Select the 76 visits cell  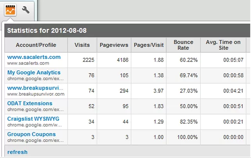(91, 75)
